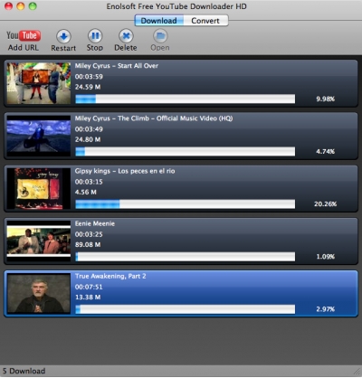Image resolution: width=362 pixels, height=378 pixels.
Task: Click file size 13.38 M
Action: pyautogui.click(x=88, y=298)
